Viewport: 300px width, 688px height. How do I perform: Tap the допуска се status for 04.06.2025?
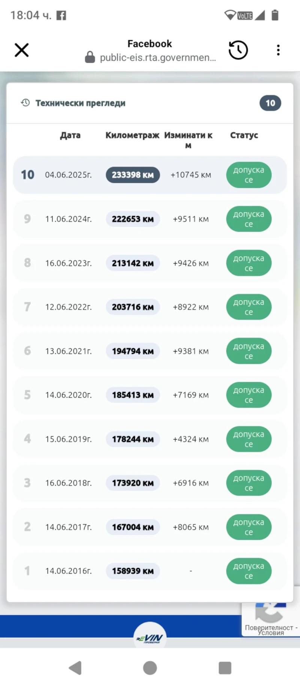coord(249,175)
